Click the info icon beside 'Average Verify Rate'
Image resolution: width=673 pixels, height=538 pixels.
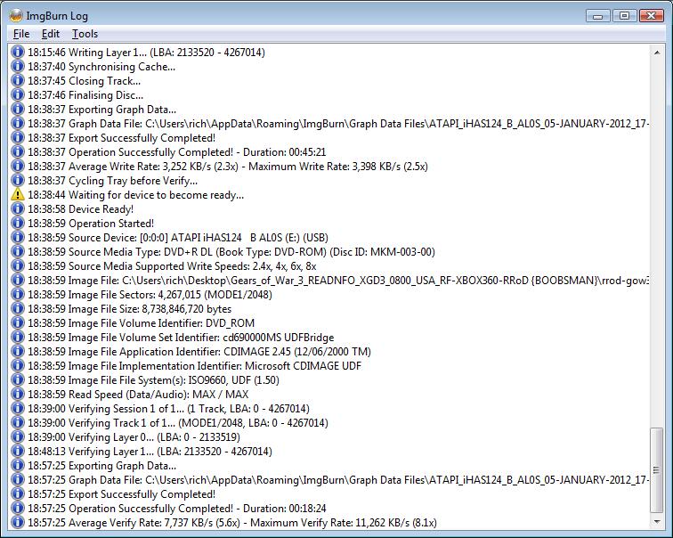(17, 523)
